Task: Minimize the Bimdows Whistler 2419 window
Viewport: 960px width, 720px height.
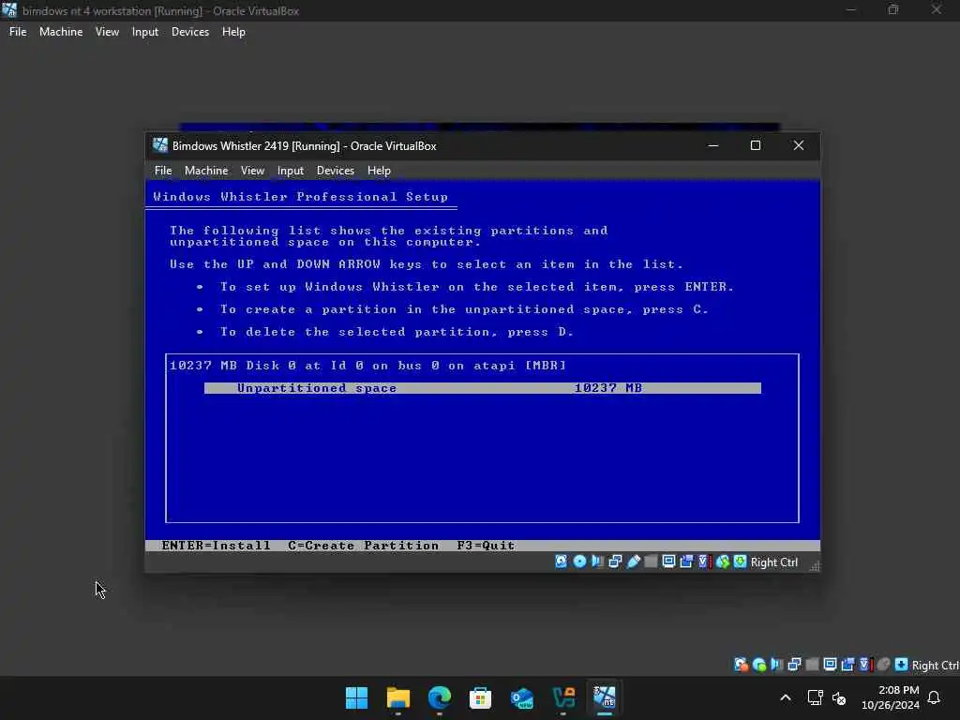Action: pyautogui.click(x=713, y=145)
